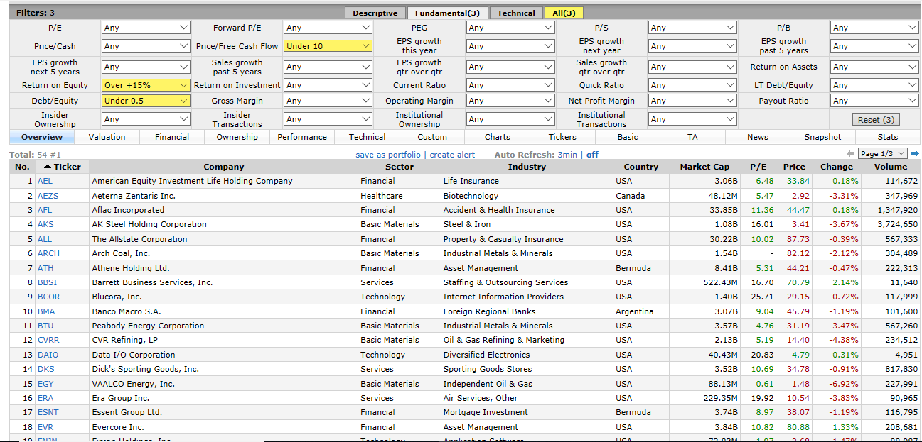Switch to the Technical filter tab
Image resolution: width=922 pixels, height=442 pixels.
(x=516, y=13)
